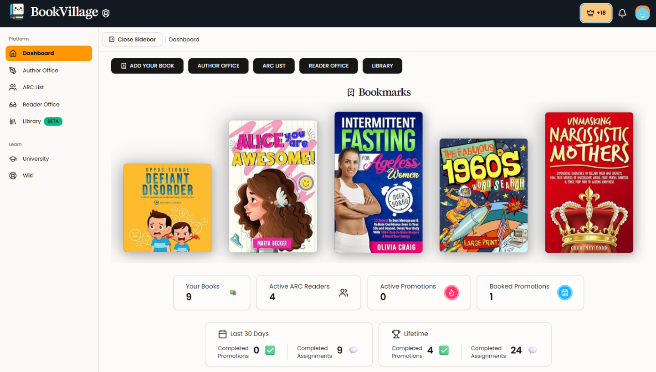Click the trophy icon beside Lifetime
The width and height of the screenshot is (656, 372).
pyautogui.click(x=396, y=334)
